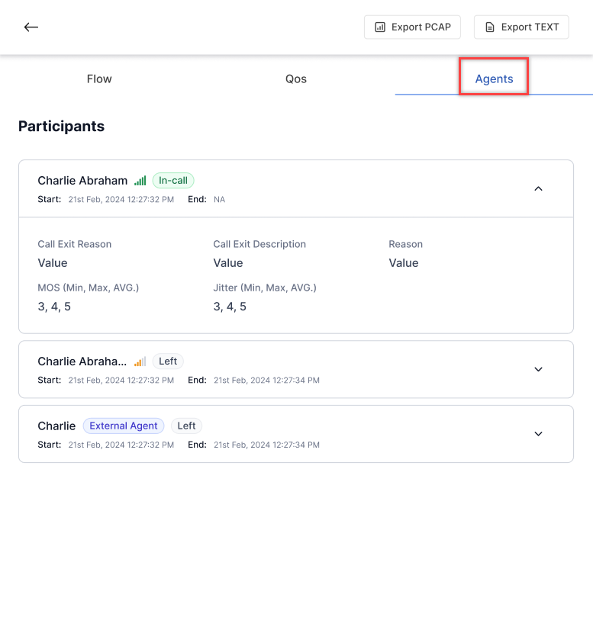Click green signal strength icon for Charlie Abraham
Image resolution: width=593 pixels, height=617 pixels.
(x=140, y=181)
